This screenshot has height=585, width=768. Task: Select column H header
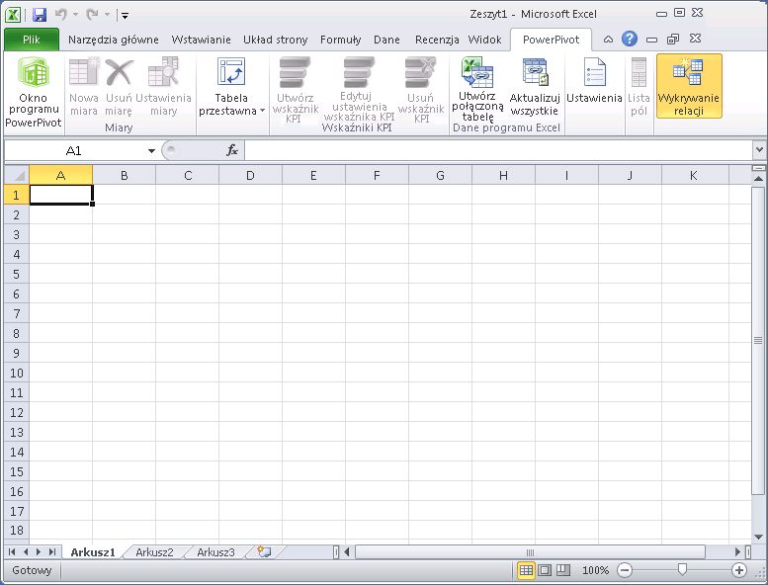(x=503, y=175)
